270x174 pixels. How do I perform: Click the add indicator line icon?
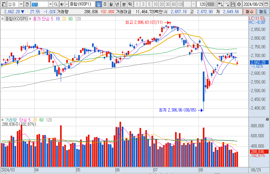pyautogui.click(x=227, y=4)
